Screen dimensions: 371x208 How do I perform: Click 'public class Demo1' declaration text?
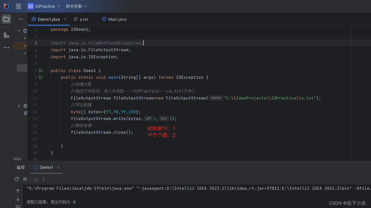tap(73, 71)
